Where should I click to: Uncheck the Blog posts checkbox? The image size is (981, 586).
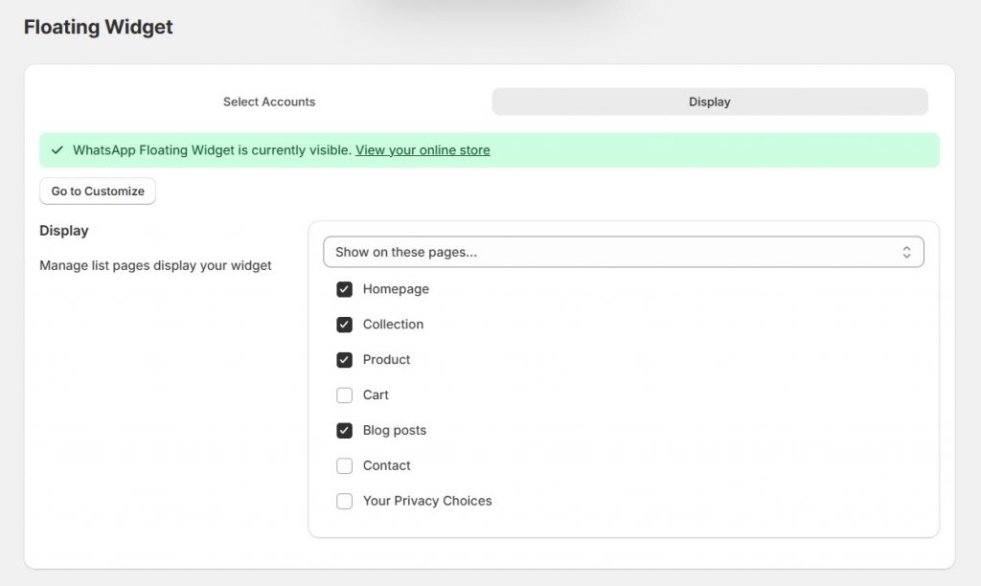344,430
